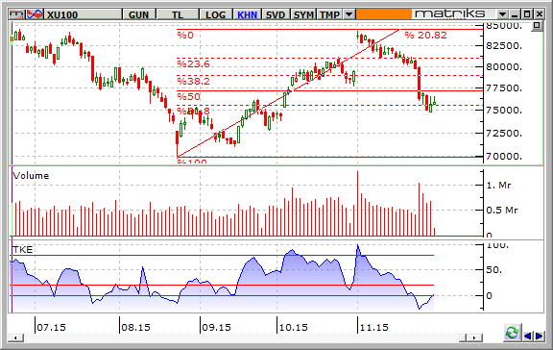Click the %38.2 Fibonacci level label

coord(193,81)
